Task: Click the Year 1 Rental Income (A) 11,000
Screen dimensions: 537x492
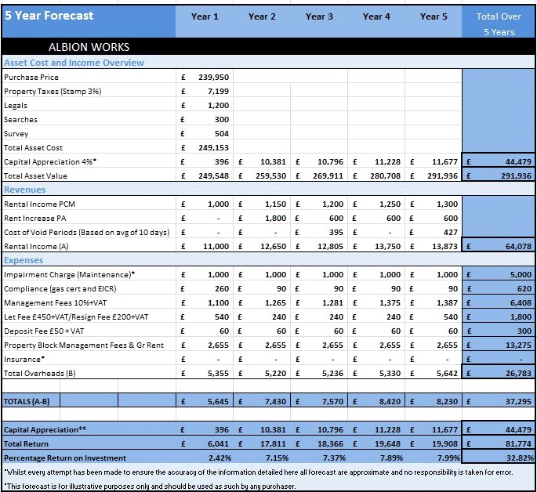Action: pos(216,246)
